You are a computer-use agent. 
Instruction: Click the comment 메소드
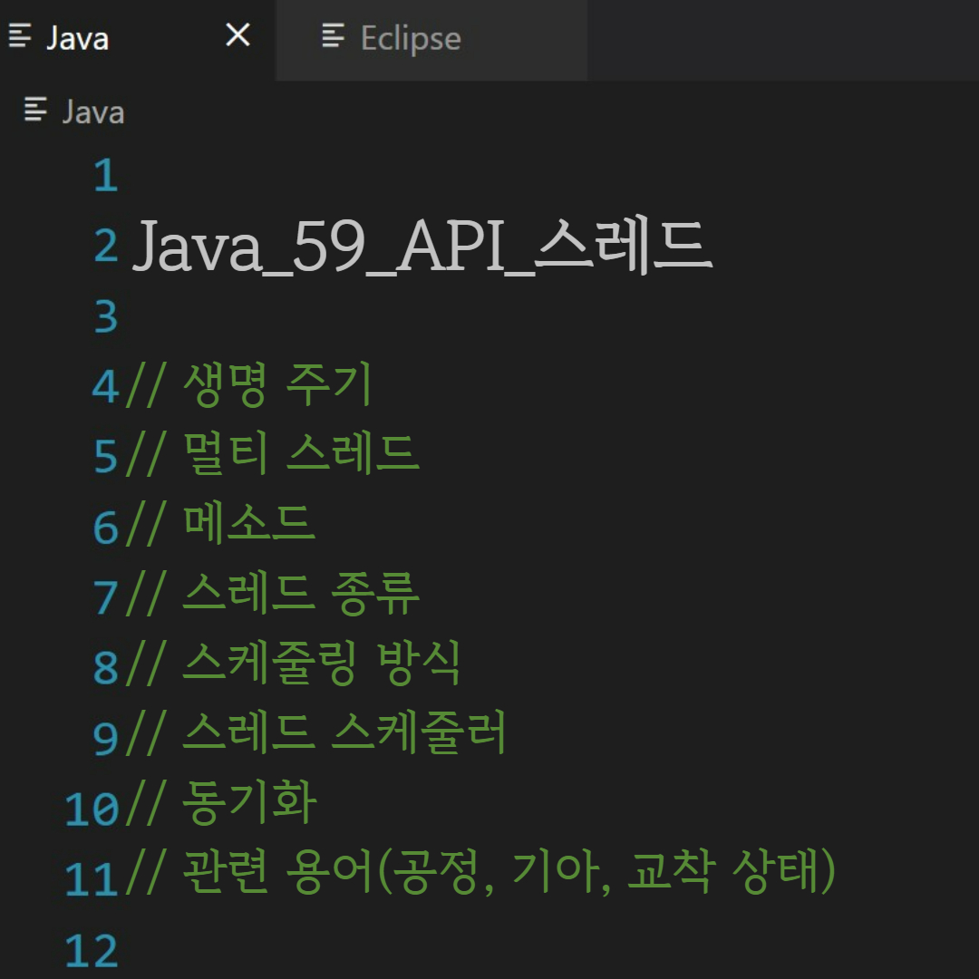(x=220, y=525)
